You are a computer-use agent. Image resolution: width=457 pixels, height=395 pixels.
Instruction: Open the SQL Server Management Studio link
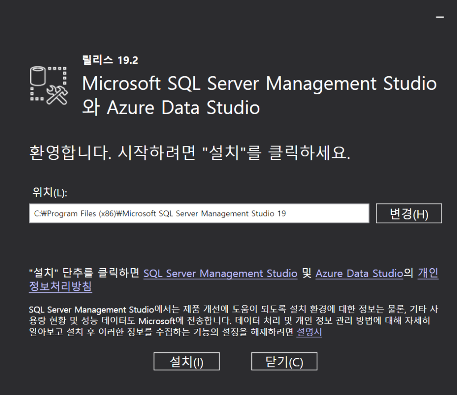[220, 274]
